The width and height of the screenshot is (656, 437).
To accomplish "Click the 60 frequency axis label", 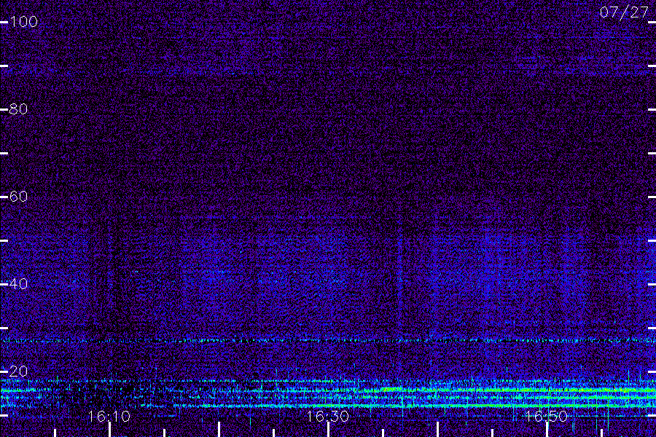I will (x=18, y=197).
